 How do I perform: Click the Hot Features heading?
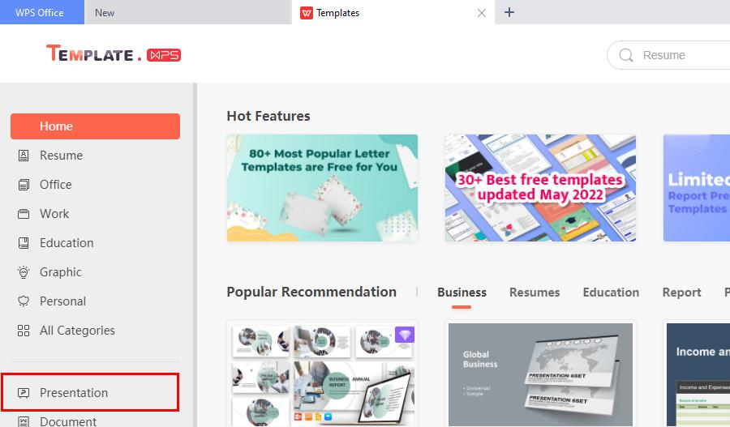click(x=268, y=116)
